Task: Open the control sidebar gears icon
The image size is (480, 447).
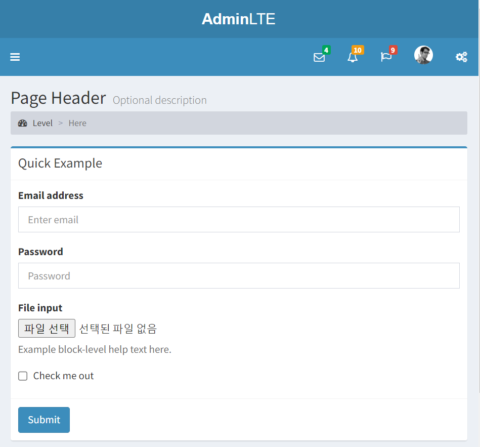Action: pyautogui.click(x=461, y=57)
